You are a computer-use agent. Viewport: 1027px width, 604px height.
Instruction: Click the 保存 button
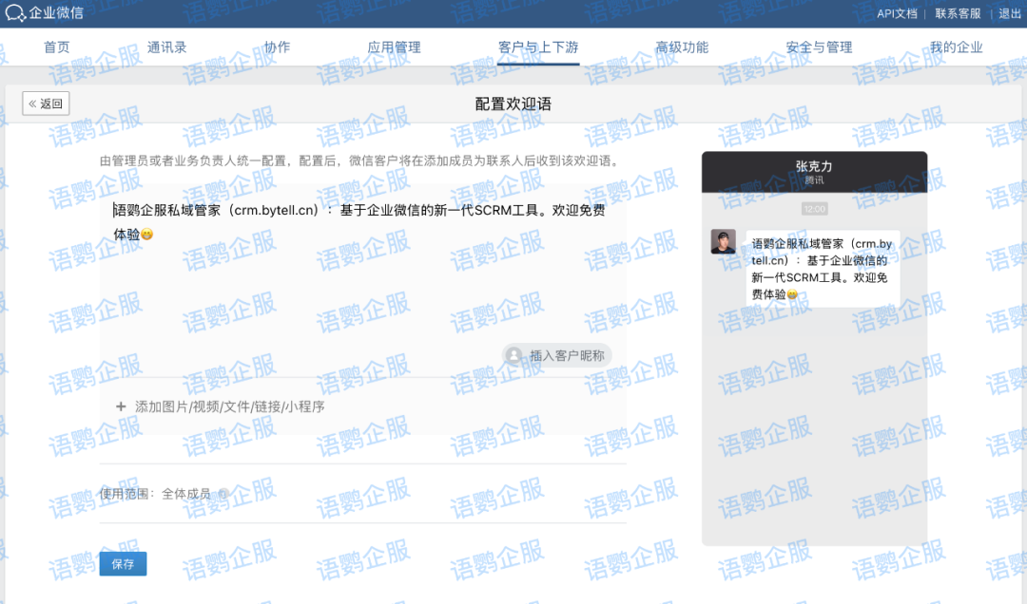pos(122,563)
